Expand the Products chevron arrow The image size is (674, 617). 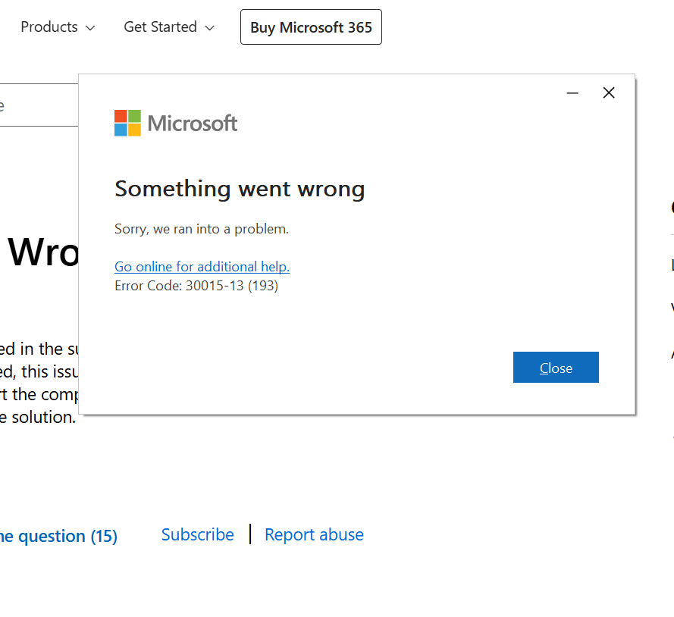(x=91, y=28)
